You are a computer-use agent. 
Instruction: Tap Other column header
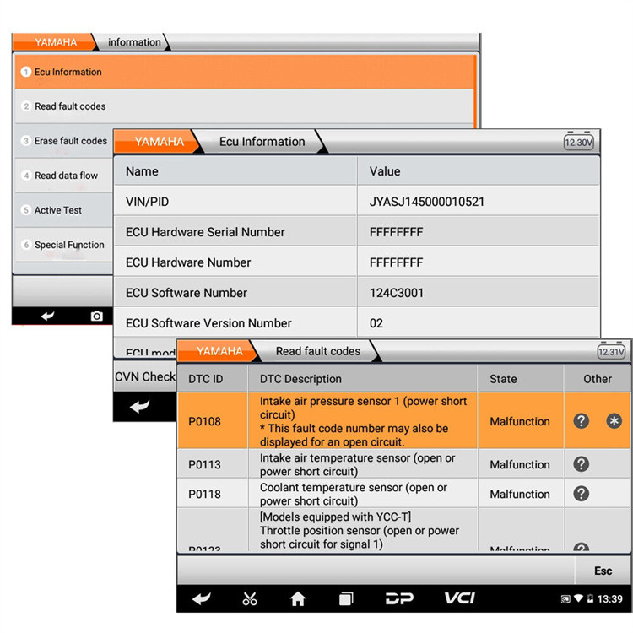point(598,379)
